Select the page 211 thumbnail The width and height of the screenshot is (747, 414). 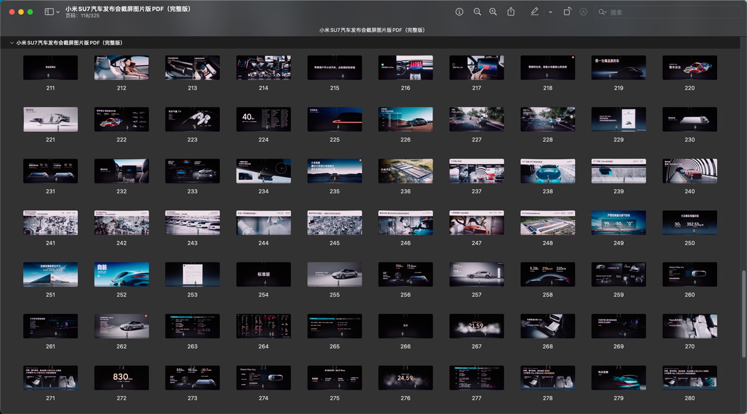(50, 68)
